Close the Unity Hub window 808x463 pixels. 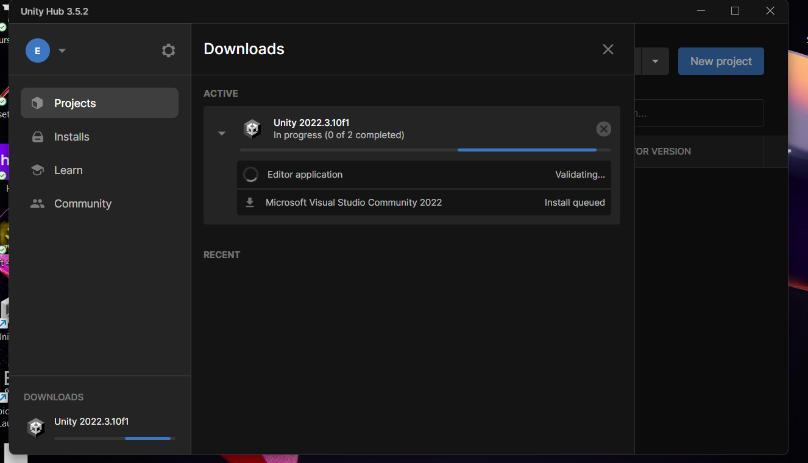click(770, 11)
